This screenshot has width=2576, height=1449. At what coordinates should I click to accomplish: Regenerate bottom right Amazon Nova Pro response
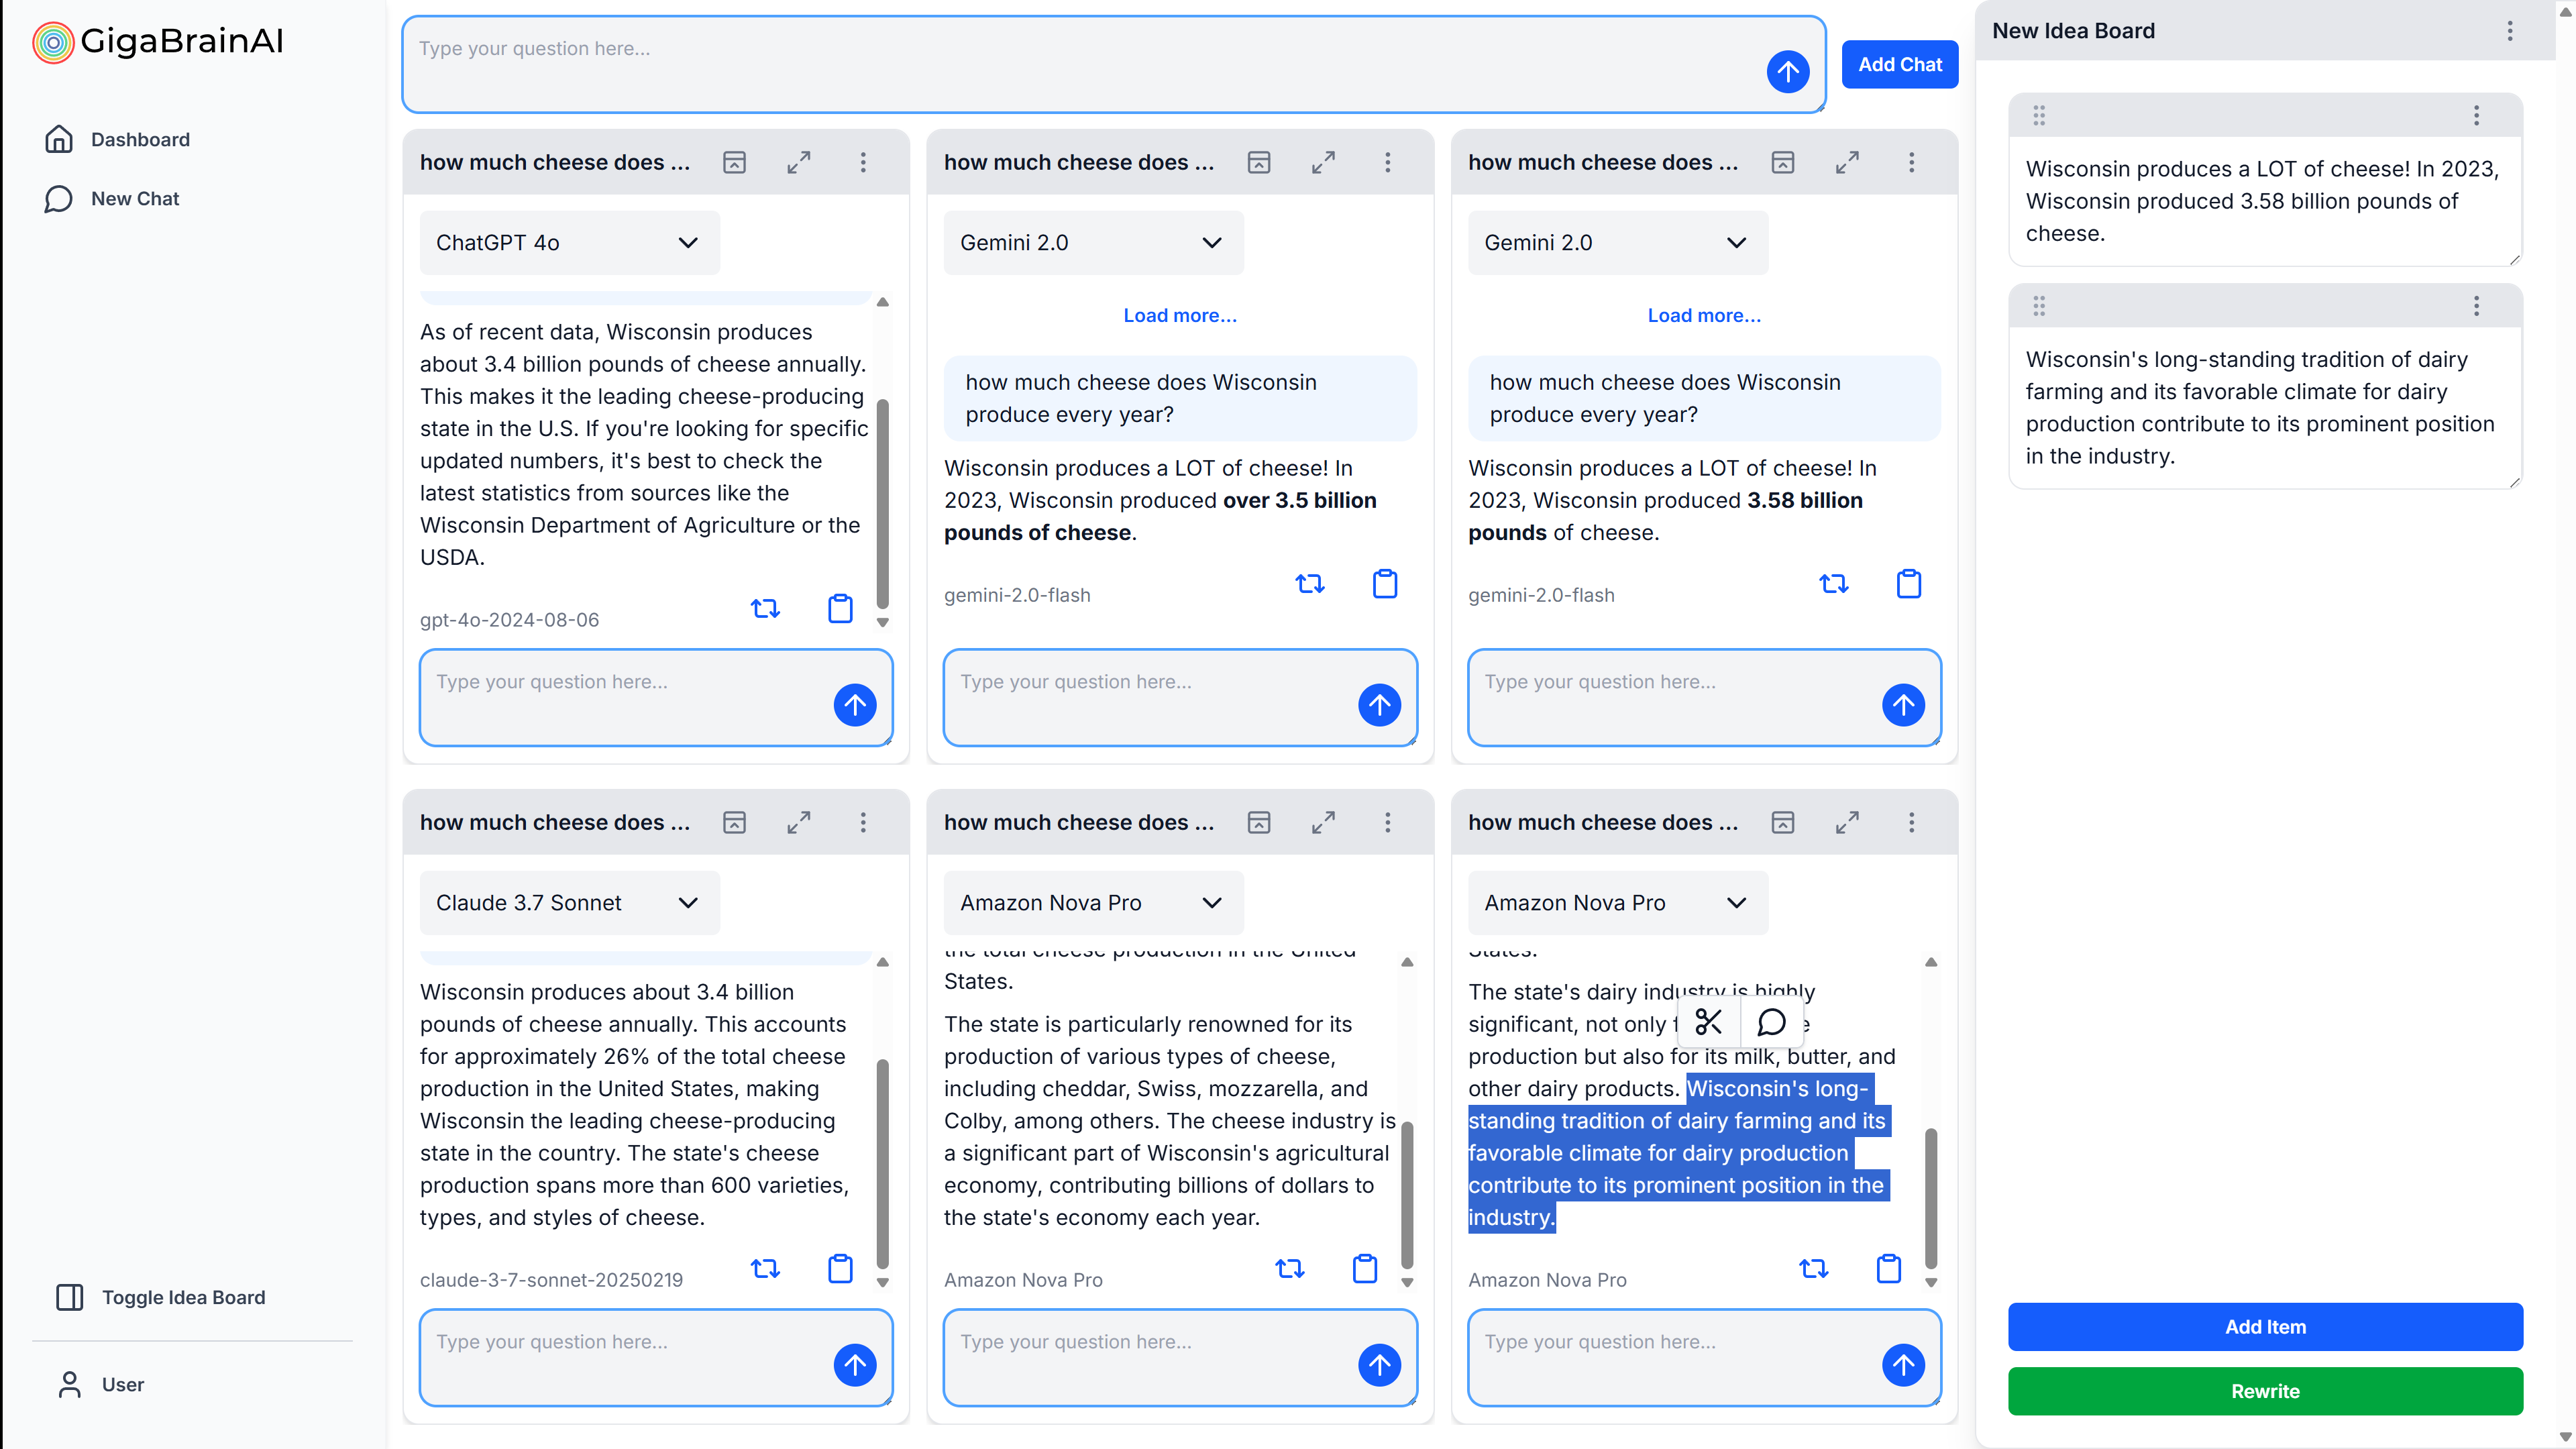(1814, 1268)
